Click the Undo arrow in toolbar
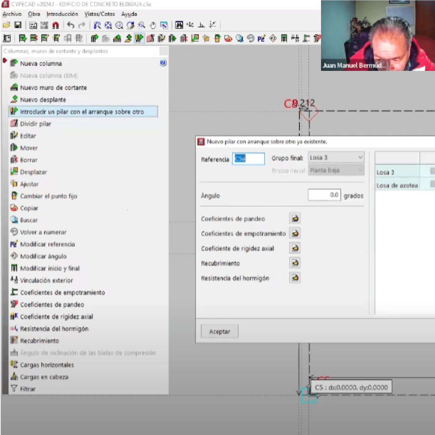The height and width of the screenshot is (435, 435). pos(71,25)
